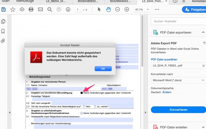The width and height of the screenshot is (206, 129).
Task: Collapse the left navigation pane arrow
Action: tap(10, 112)
